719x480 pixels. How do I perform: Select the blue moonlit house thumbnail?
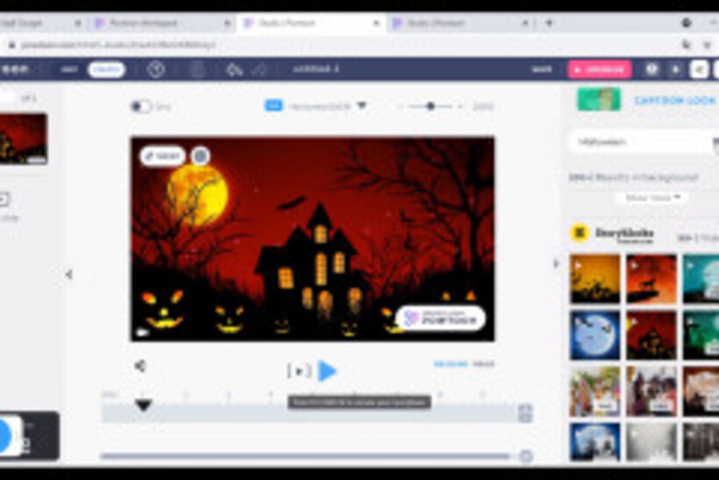[x=594, y=442]
